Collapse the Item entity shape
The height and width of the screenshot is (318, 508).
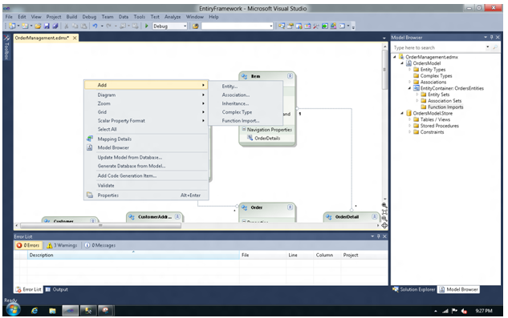(x=290, y=76)
